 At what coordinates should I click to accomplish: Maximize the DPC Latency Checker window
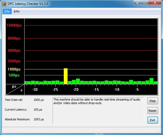click(x=145, y=2)
